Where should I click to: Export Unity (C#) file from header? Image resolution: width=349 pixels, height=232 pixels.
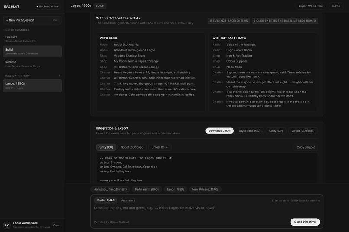(x=276, y=131)
